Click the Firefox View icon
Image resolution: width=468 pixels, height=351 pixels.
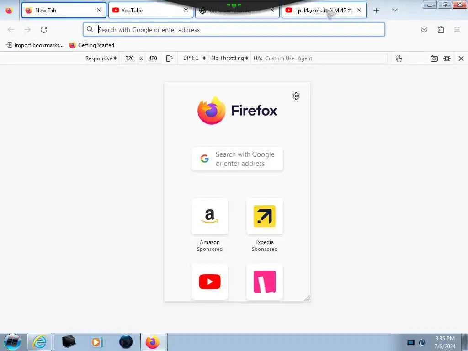9,11
